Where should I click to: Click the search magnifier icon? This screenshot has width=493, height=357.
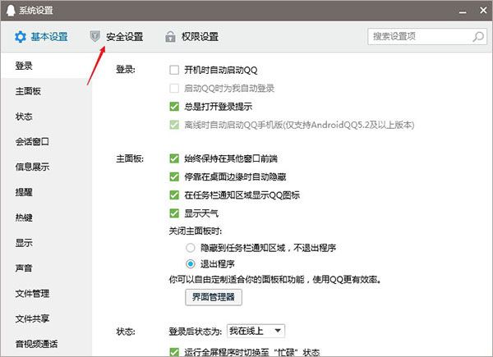tap(477, 37)
